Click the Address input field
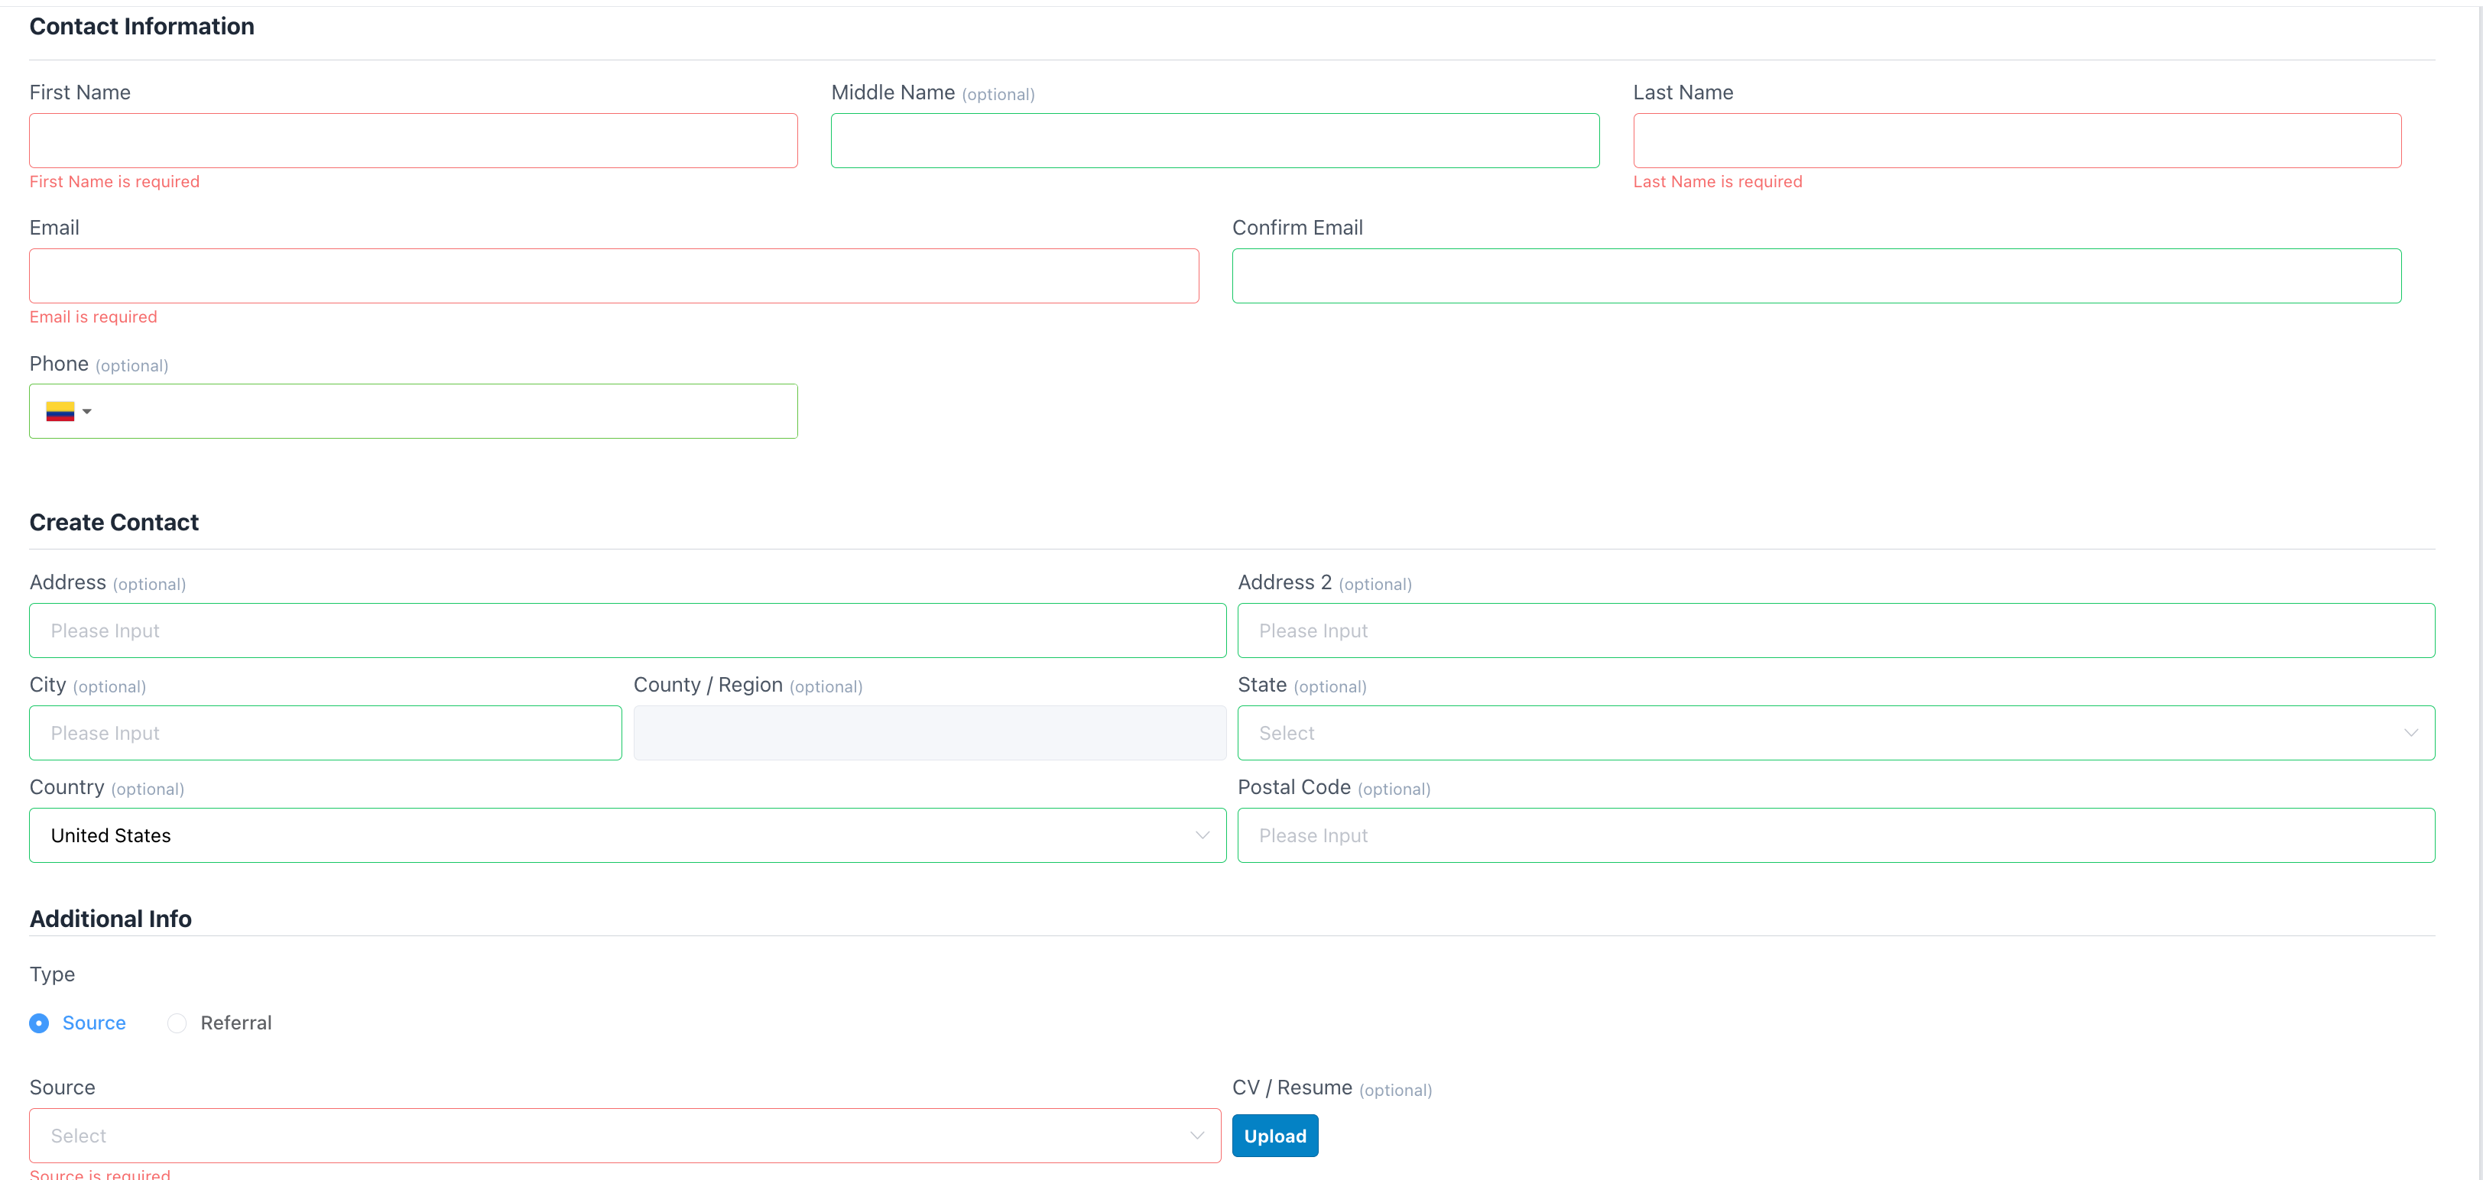This screenshot has width=2483, height=1180. (628, 631)
